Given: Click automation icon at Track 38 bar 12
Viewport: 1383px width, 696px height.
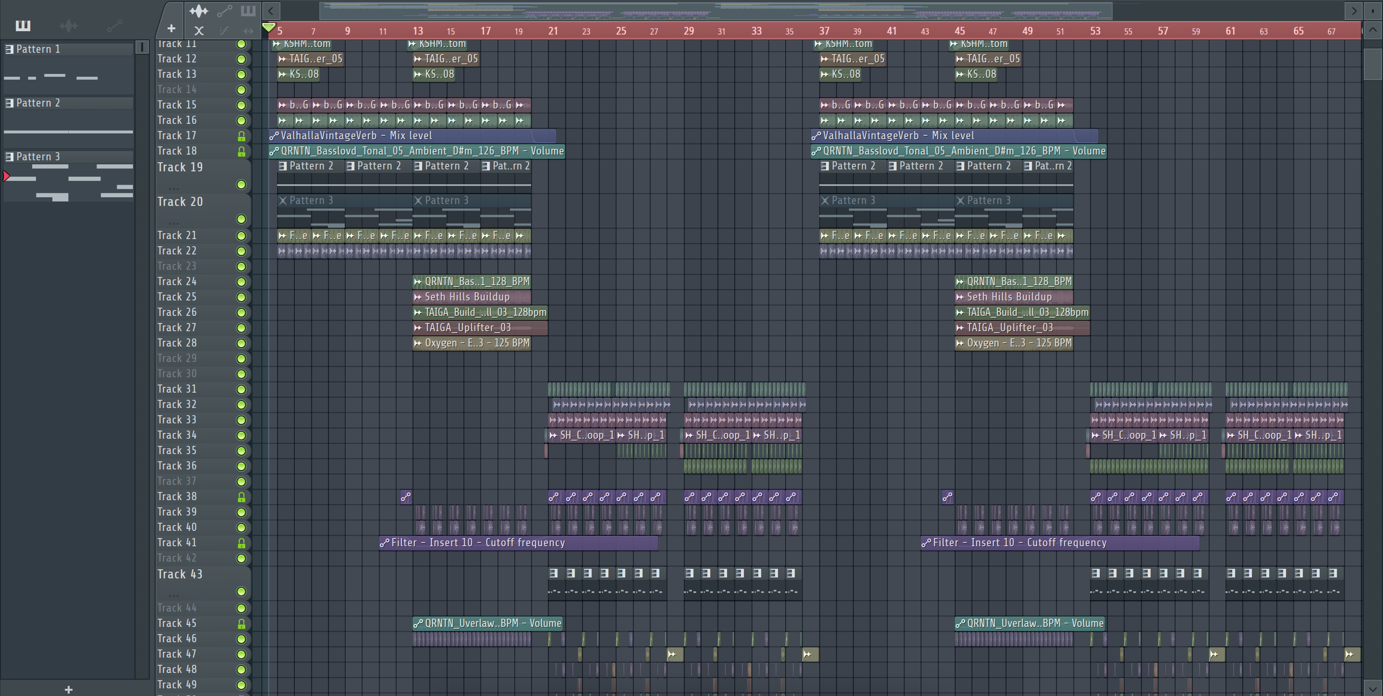Looking at the screenshot, I should [x=406, y=497].
